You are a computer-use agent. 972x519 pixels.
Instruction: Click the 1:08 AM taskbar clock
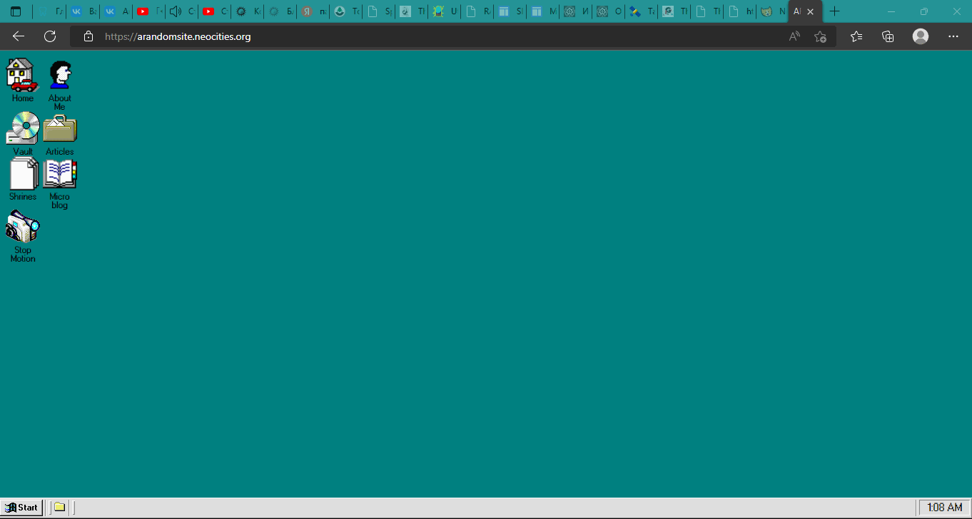pyautogui.click(x=944, y=508)
